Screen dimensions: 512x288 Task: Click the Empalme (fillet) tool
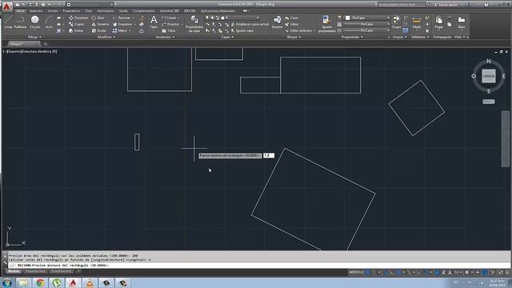tap(122, 24)
